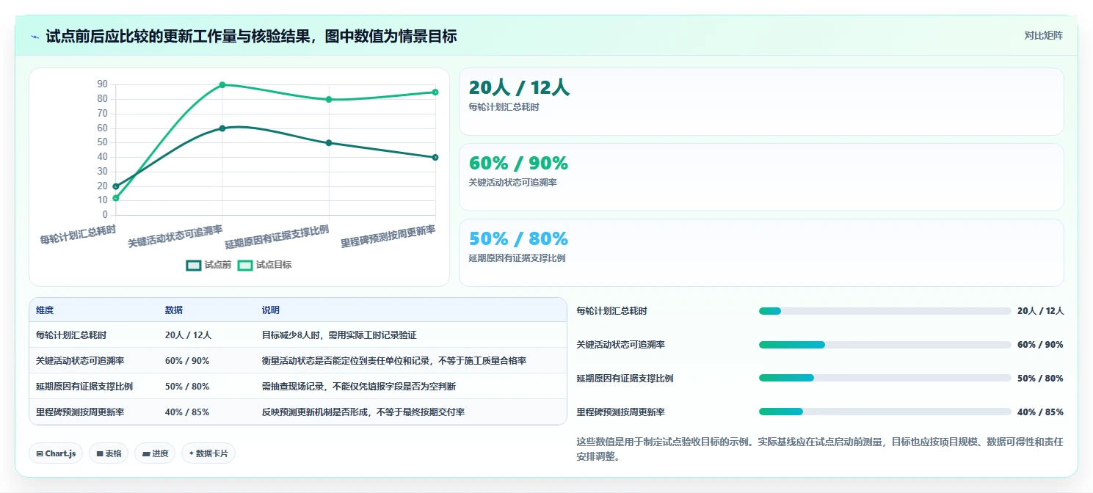Click the progress bar for 里程碑预测按周更新率
This screenshot has height=493, width=1093.
coord(885,412)
